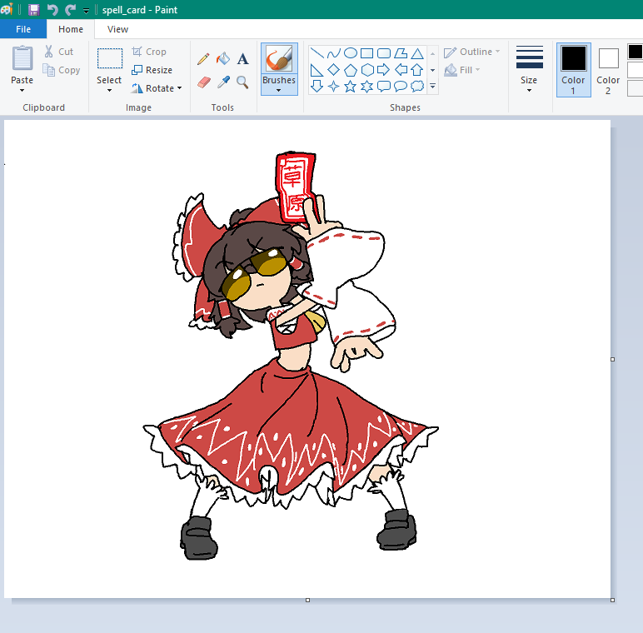Pick the Five-point star shape
The height and width of the screenshot is (633, 643).
350,87
